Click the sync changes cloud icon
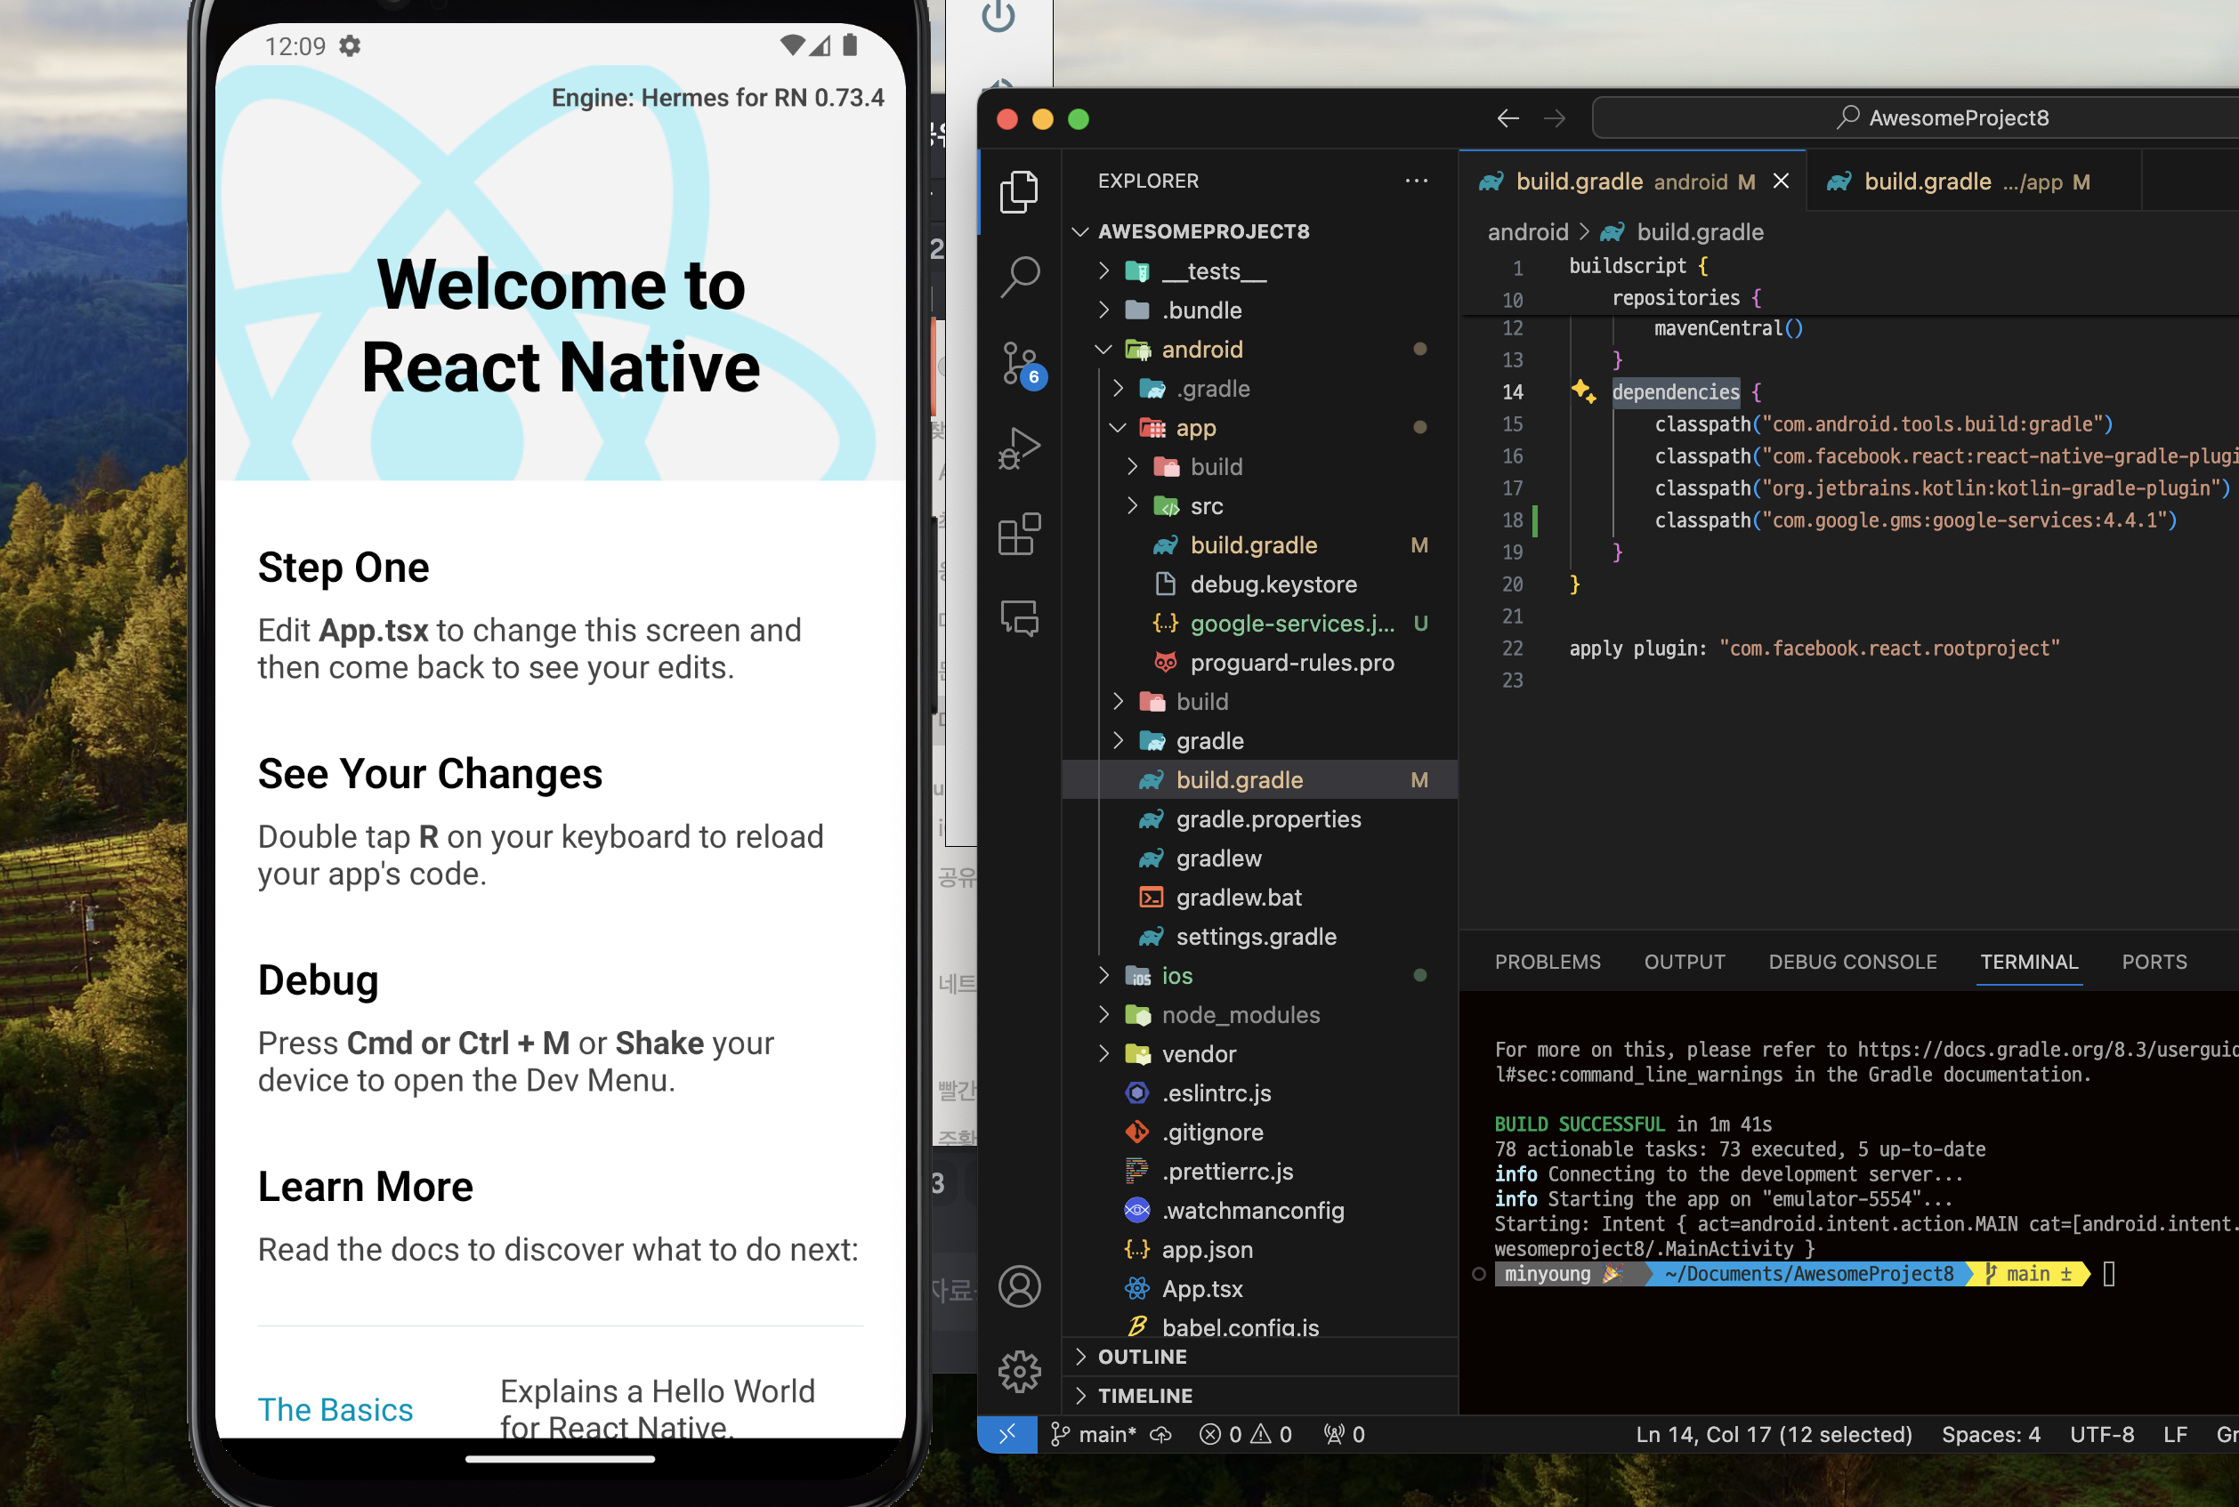 tap(1161, 1434)
